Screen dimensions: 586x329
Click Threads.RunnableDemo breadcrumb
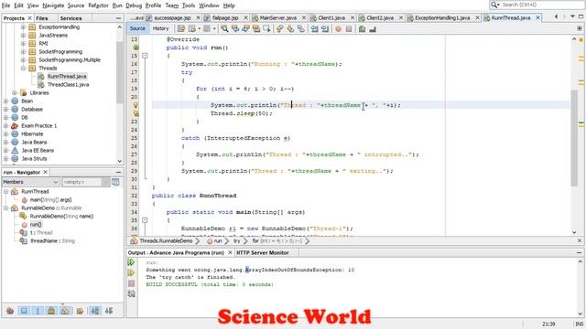[x=166, y=241]
